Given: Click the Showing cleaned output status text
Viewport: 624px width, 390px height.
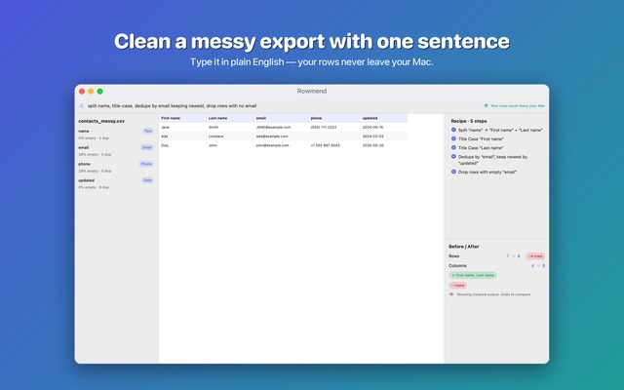Looking at the screenshot, I should 494,294.
